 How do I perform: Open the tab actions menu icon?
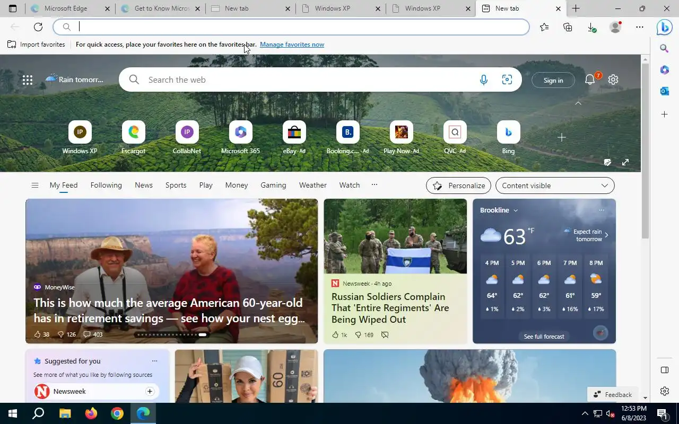point(13,8)
